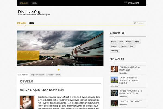Click the date 13 Mart 2016

123,104
